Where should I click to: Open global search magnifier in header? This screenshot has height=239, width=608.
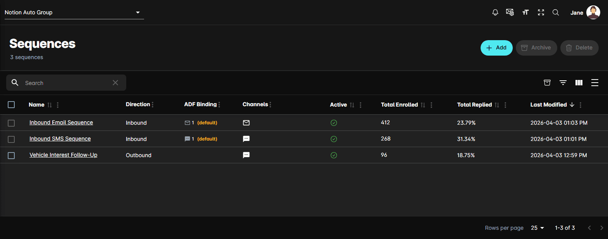[556, 12]
